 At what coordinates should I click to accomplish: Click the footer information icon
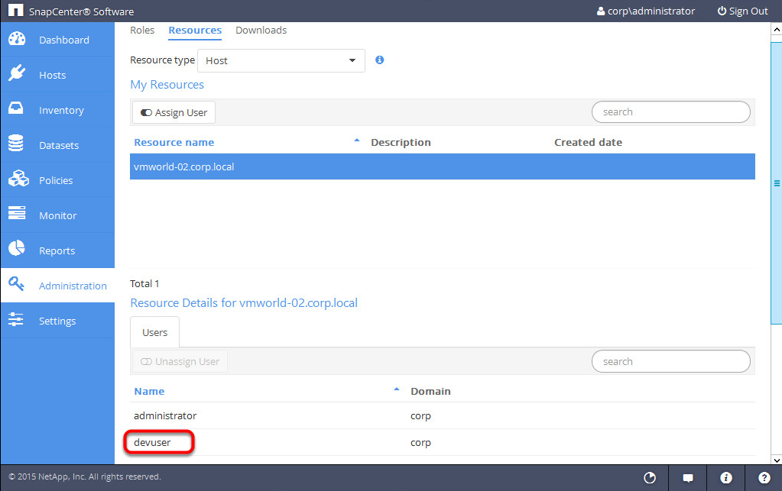tap(726, 478)
